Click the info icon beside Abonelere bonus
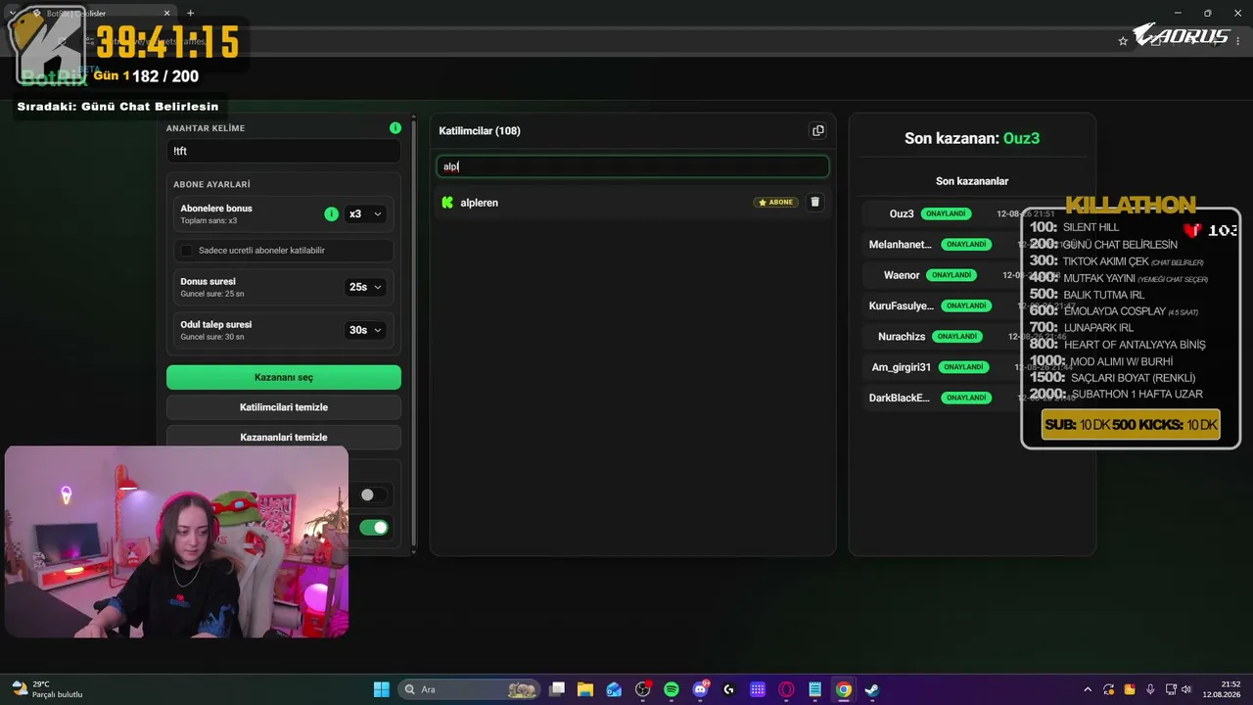This screenshot has height=705, width=1253. tap(331, 213)
